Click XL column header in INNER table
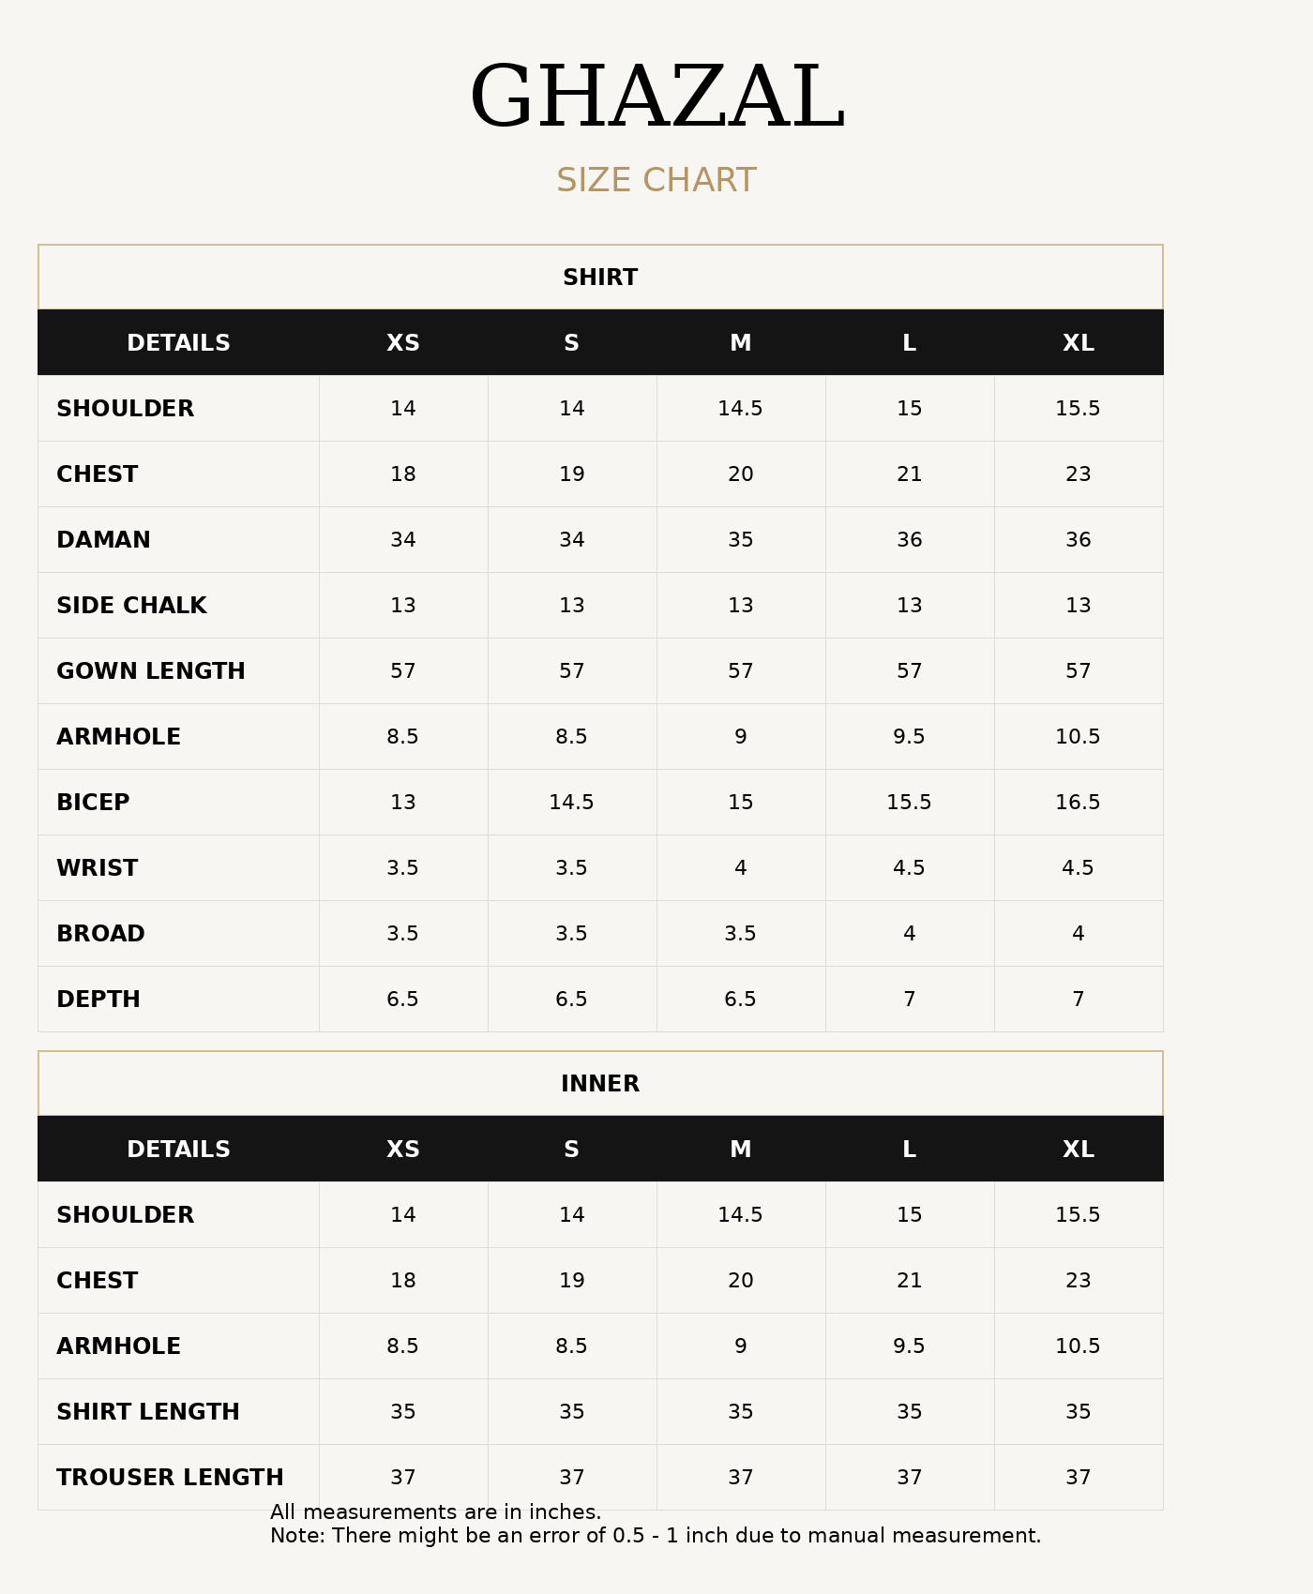Image resolution: width=1313 pixels, height=1594 pixels. (1079, 1150)
